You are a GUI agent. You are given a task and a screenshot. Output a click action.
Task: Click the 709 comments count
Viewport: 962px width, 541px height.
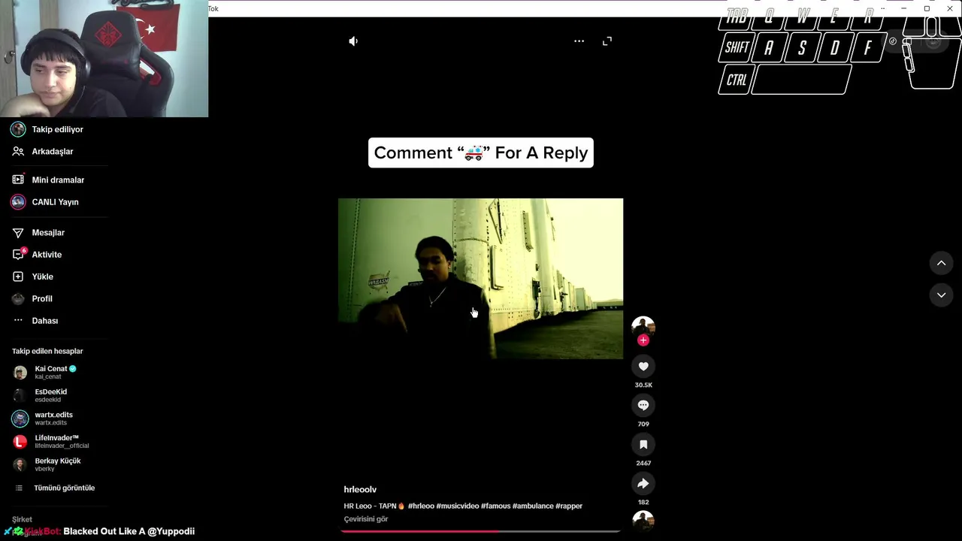coord(643,425)
